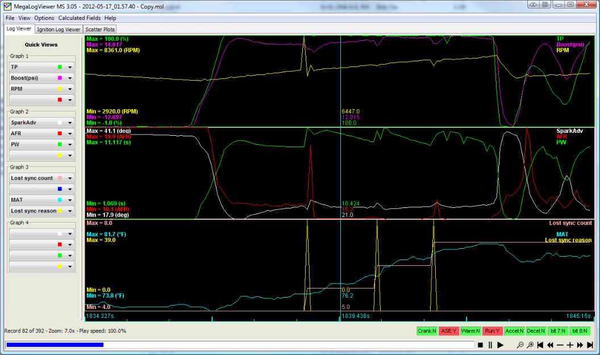Open the Ignition Log Viewer tab

(x=59, y=29)
